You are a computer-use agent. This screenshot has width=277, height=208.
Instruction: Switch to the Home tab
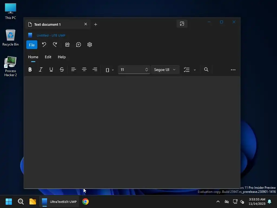33,57
